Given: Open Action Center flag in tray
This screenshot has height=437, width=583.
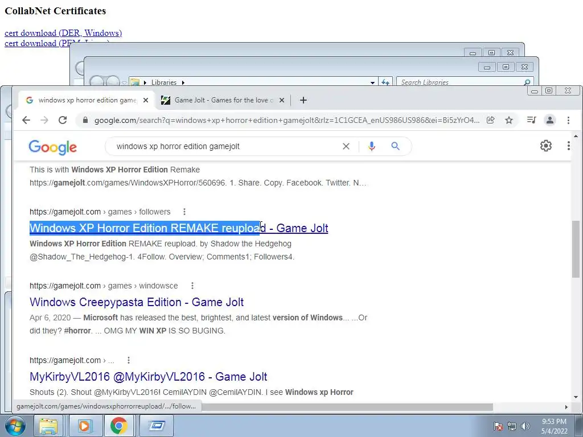Looking at the screenshot, I should point(498,426).
